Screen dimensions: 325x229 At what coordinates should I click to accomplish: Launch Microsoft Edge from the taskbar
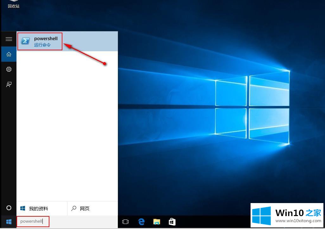141,222
